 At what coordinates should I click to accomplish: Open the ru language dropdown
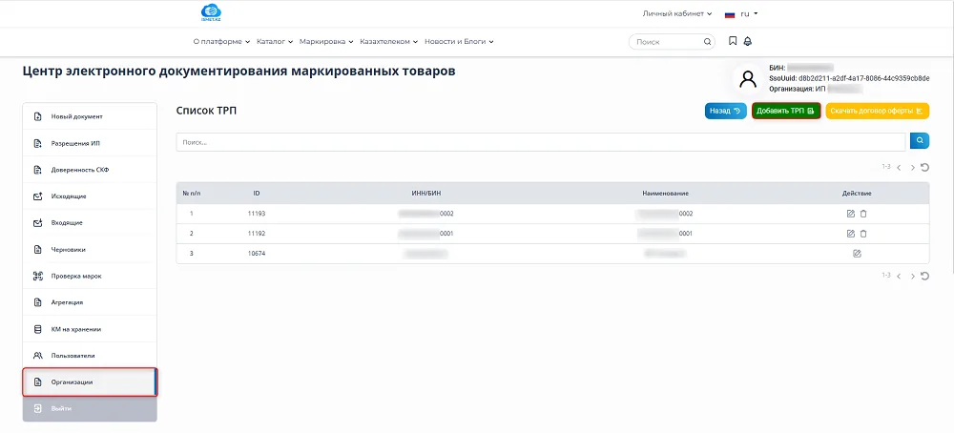[748, 13]
